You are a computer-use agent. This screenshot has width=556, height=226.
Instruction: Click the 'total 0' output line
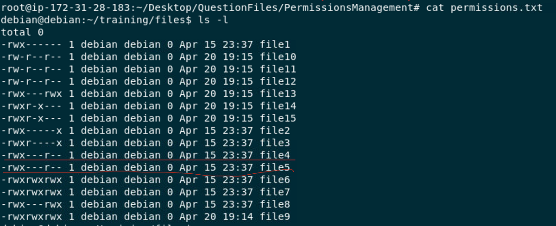tap(22, 32)
